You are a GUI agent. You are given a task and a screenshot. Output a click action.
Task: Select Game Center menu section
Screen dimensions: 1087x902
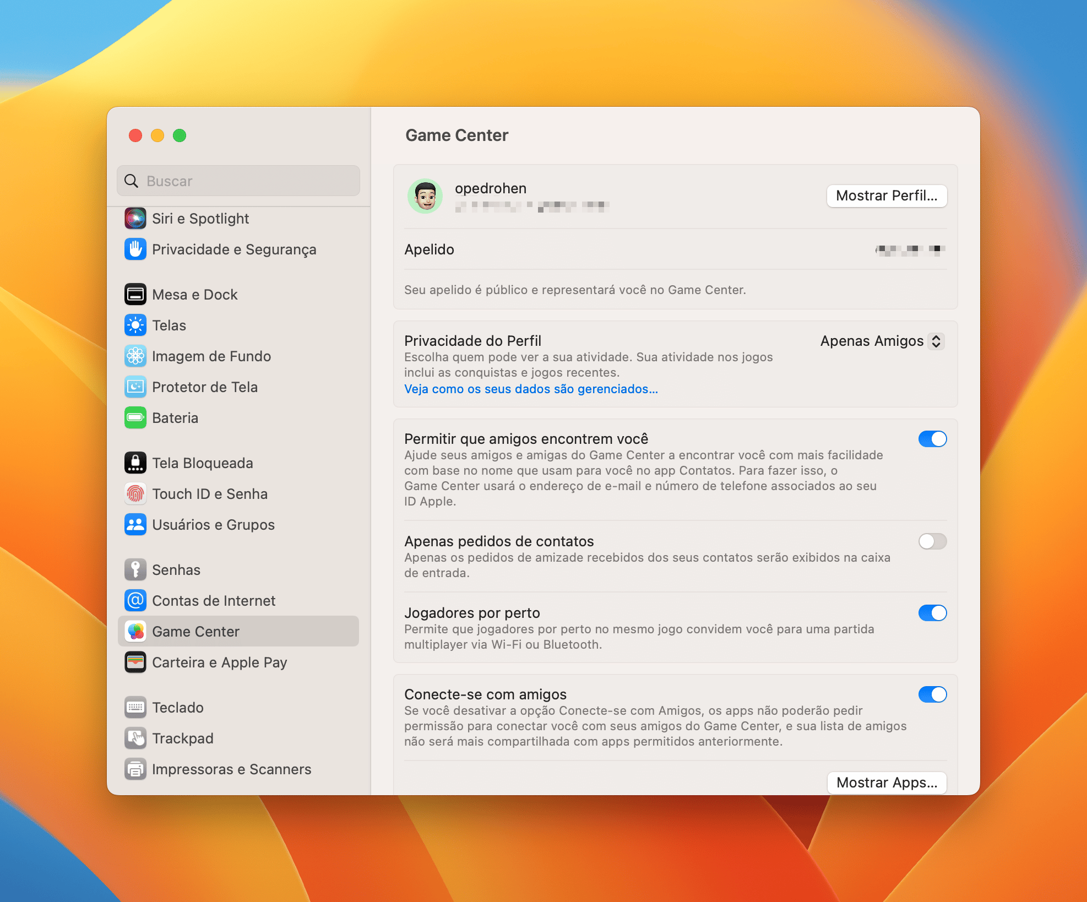click(x=239, y=630)
